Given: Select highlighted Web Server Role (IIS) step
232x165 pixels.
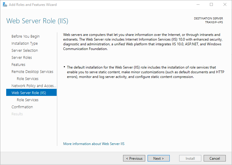Looking at the screenshot, I should tap(31, 92).
